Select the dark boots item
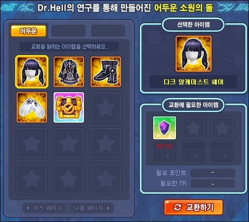Screen dimensions: 249x222 coord(106,72)
